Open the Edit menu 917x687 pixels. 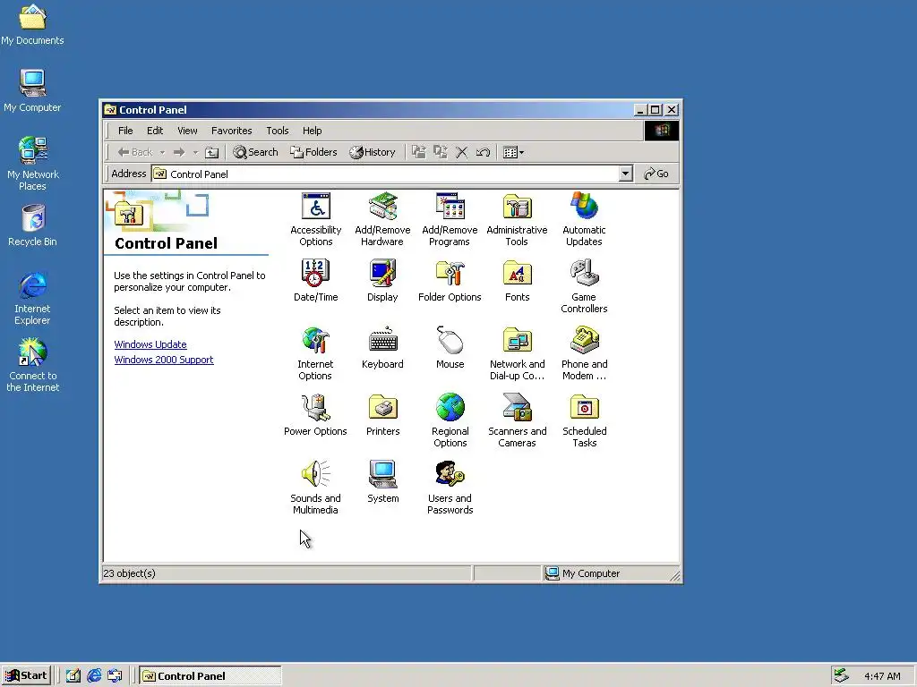pos(155,131)
